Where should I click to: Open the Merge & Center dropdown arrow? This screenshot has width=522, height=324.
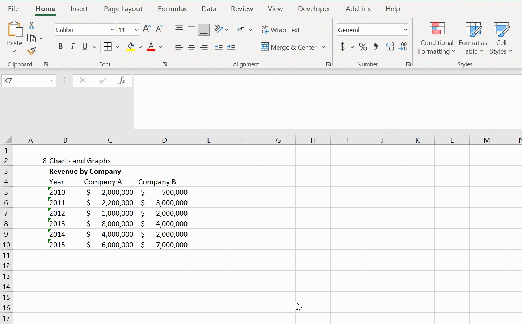tap(323, 47)
